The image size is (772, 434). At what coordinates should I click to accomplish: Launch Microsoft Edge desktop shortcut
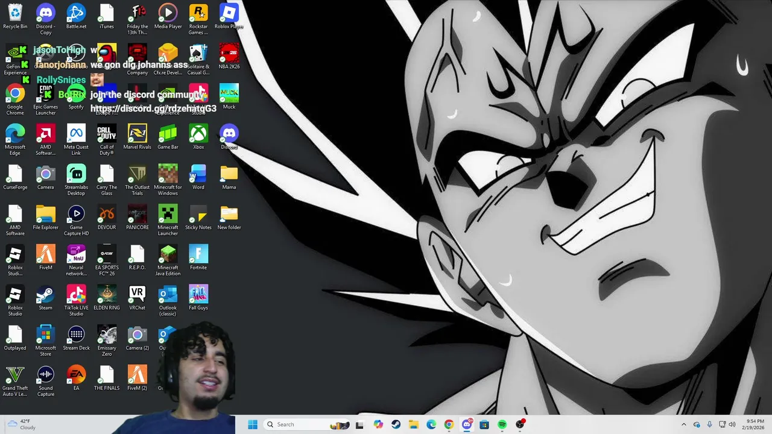[15, 140]
